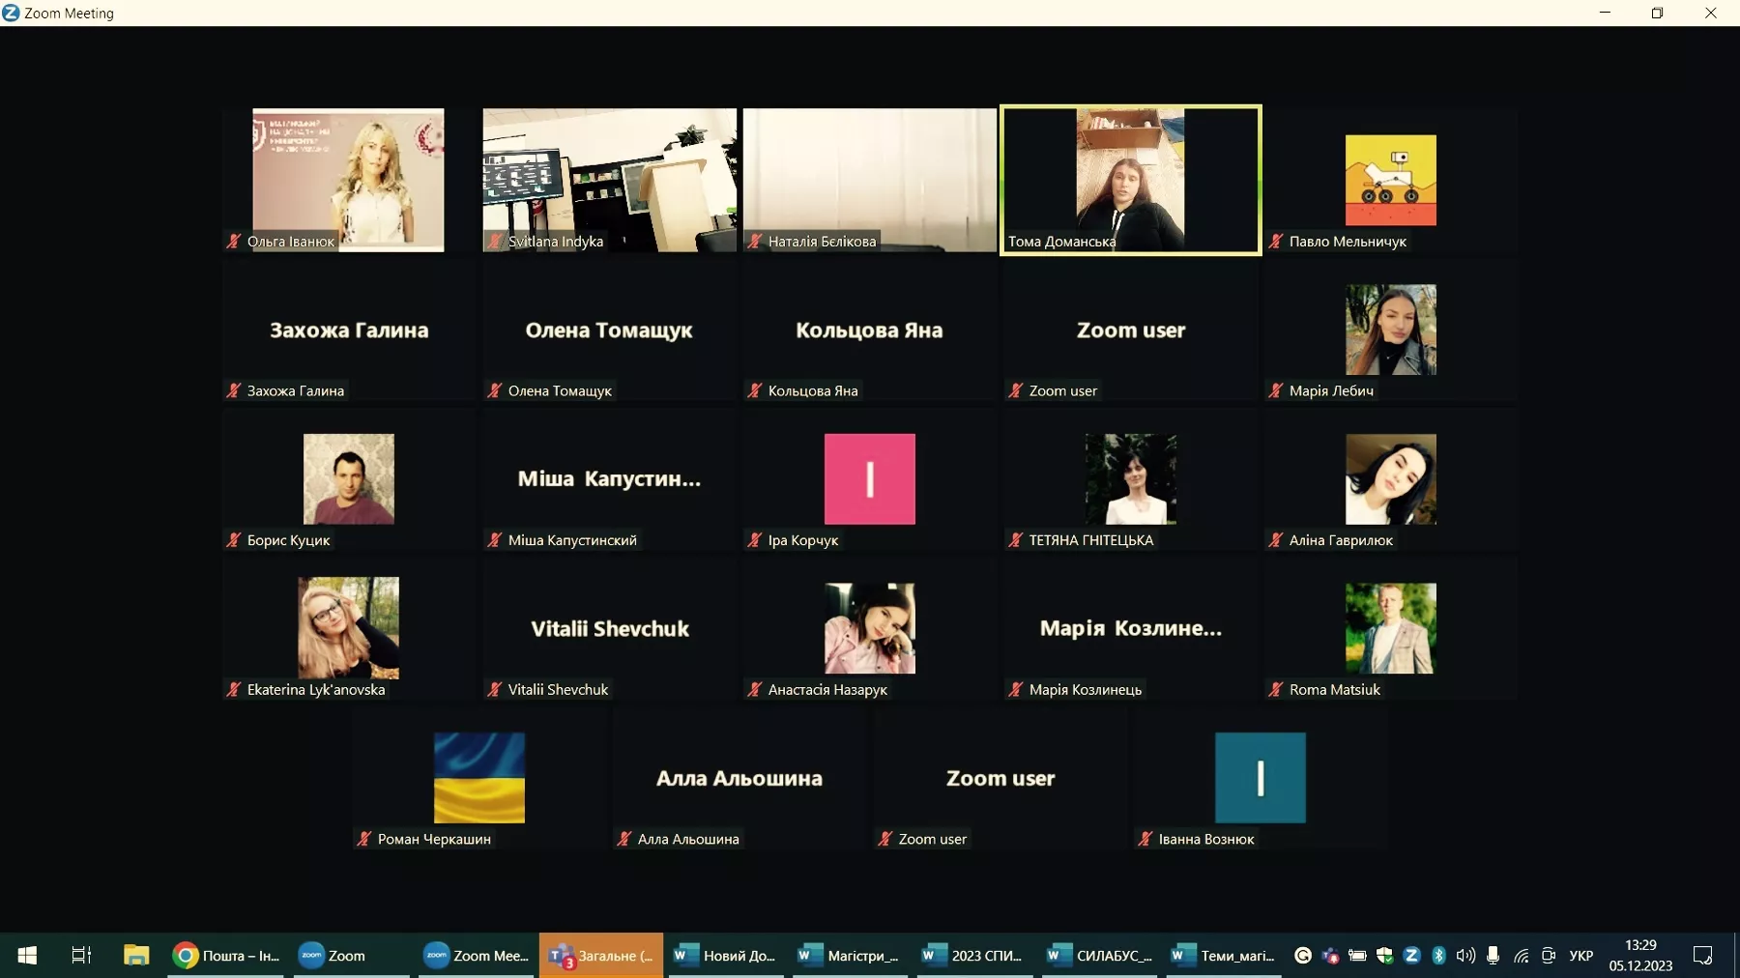Open Task View on the taskbar
The height and width of the screenshot is (978, 1740).
pos(81,956)
